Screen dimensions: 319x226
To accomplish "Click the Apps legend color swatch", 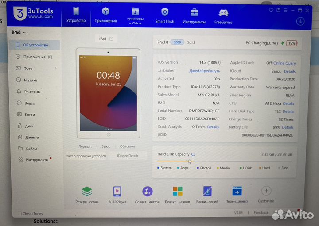I will coord(178,168).
